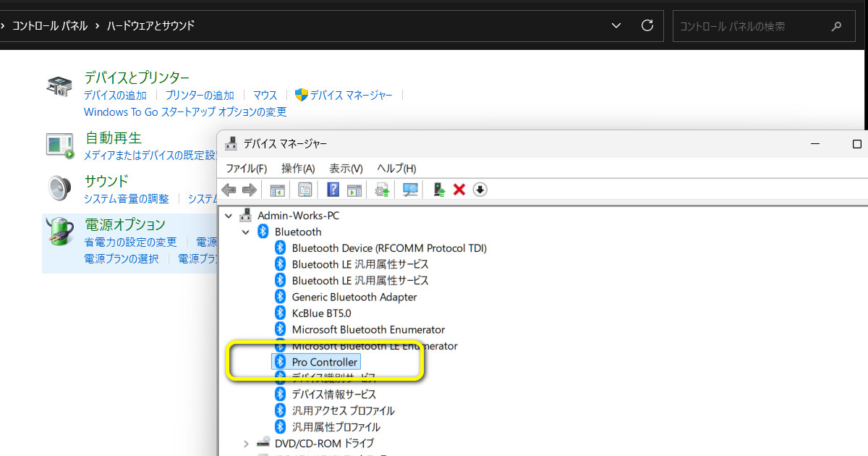Toggle the show/hide console tree icon
Viewport: 868px width, 456px height.
(x=277, y=190)
